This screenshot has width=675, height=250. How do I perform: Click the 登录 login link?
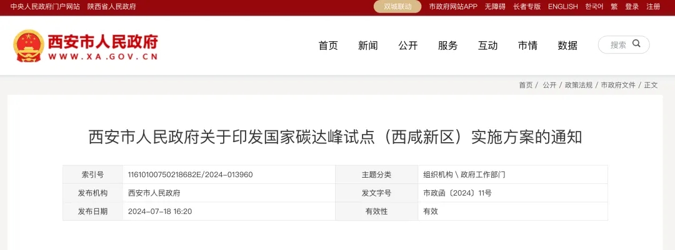(632, 7)
